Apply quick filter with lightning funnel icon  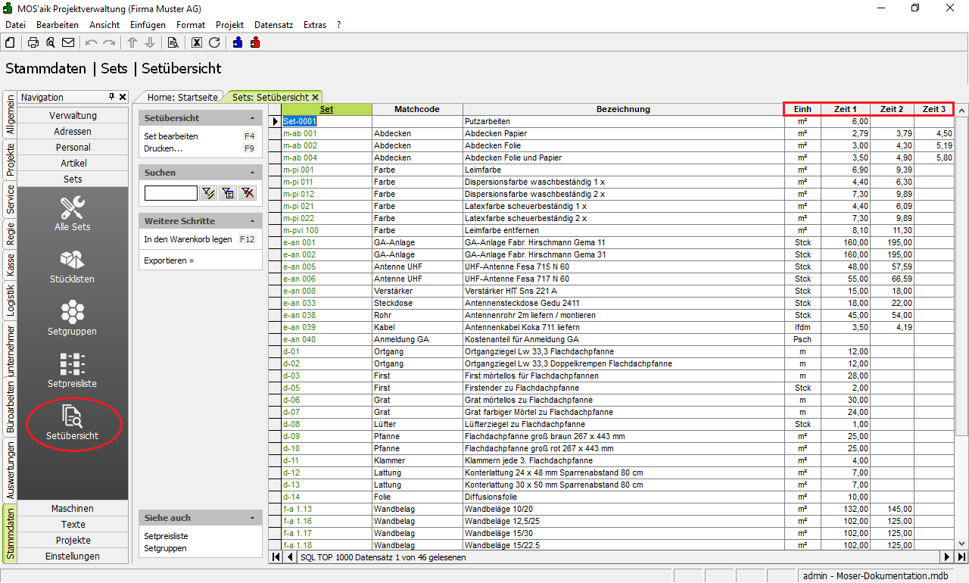(209, 193)
